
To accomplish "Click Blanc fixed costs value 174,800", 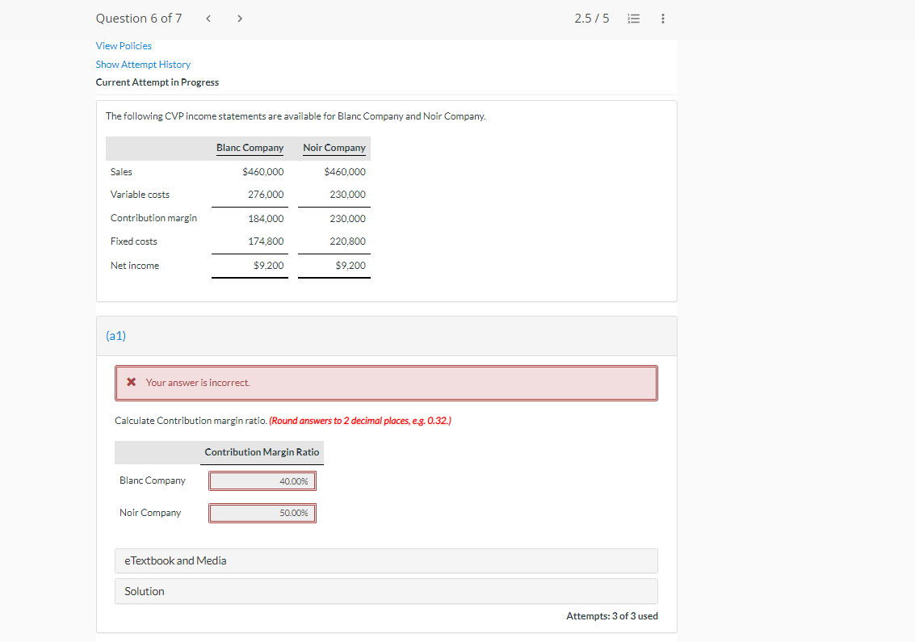I will [x=266, y=241].
